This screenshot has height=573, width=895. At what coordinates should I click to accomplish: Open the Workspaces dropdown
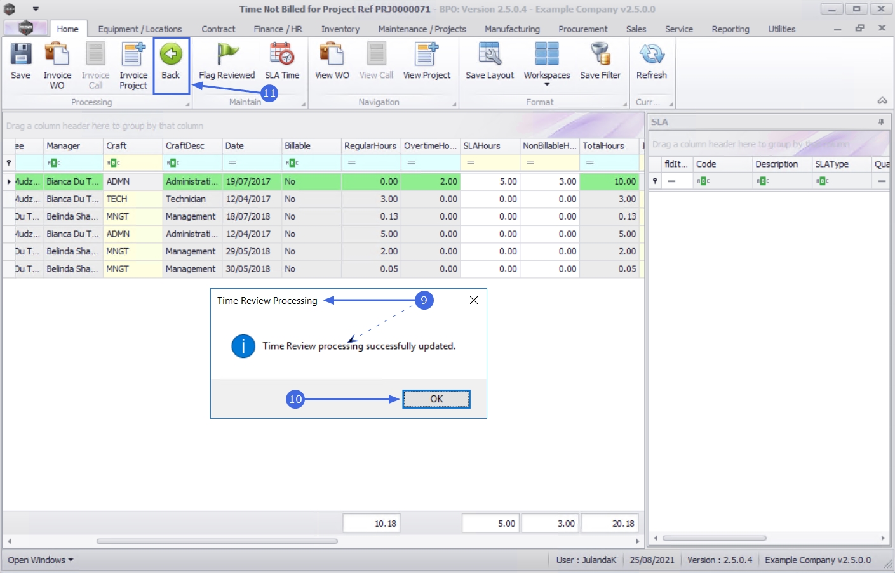click(547, 64)
